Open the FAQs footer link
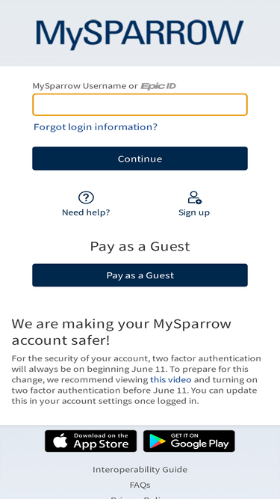Viewport: 280px width, 499px height. [140, 485]
